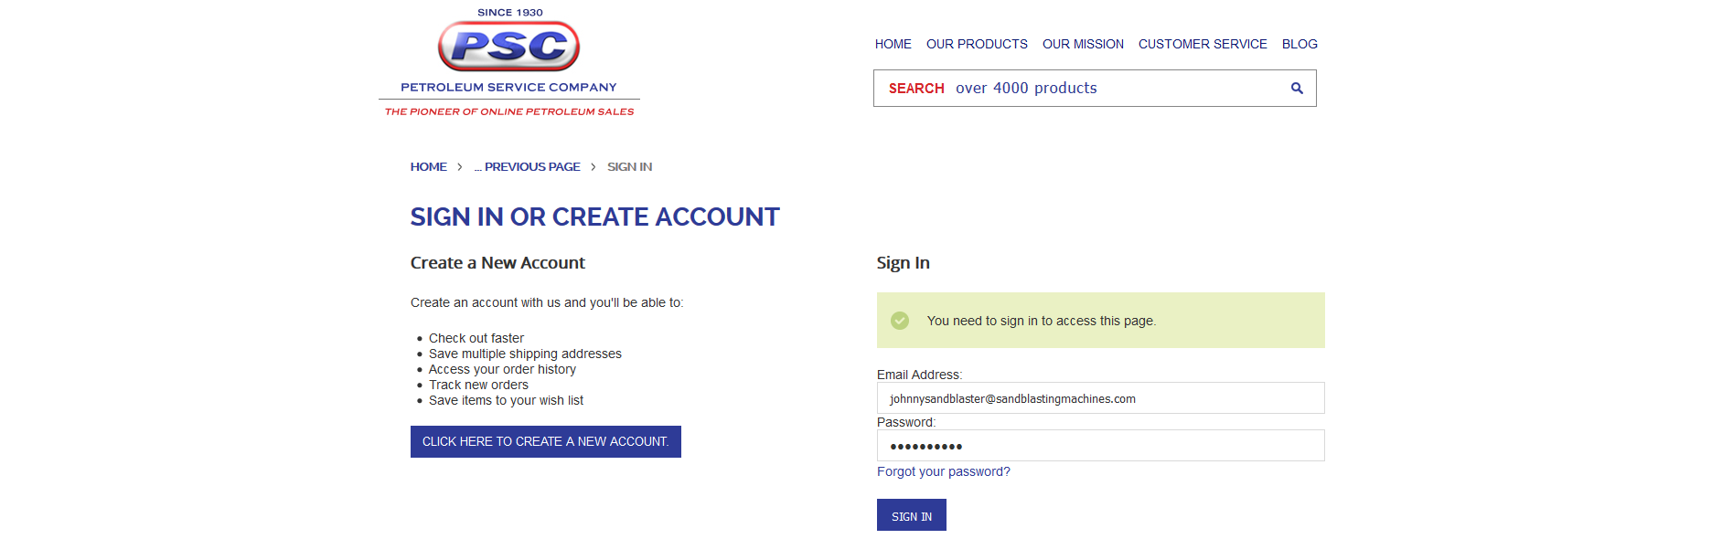This screenshot has height=539, width=1722.
Task: Select the Password input field
Action: pyautogui.click(x=1100, y=446)
